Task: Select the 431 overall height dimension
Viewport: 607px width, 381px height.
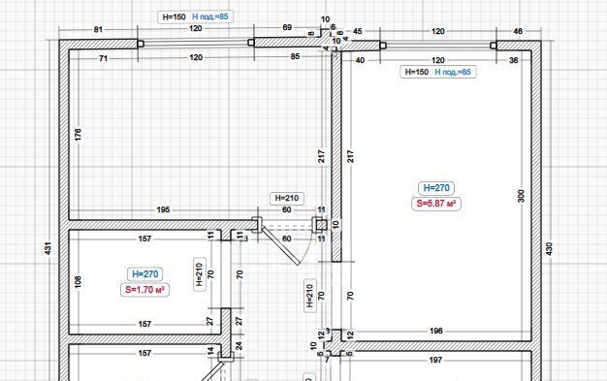Action: pyautogui.click(x=48, y=248)
